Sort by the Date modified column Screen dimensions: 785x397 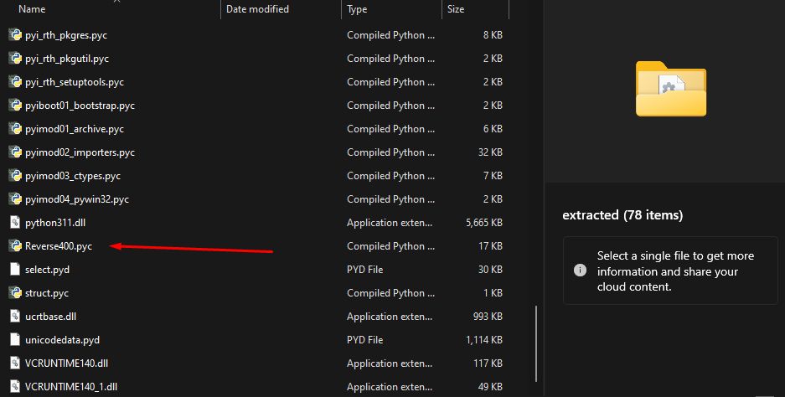coord(257,9)
